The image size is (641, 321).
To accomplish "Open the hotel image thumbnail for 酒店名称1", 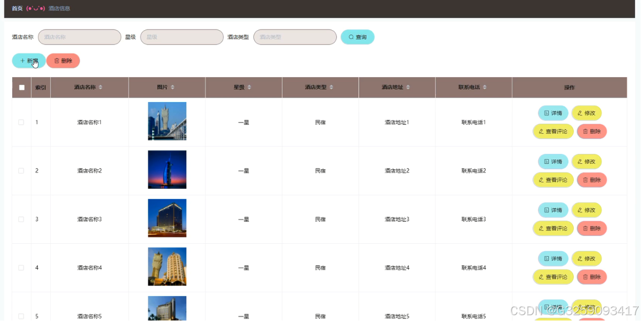I will tap(167, 121).
